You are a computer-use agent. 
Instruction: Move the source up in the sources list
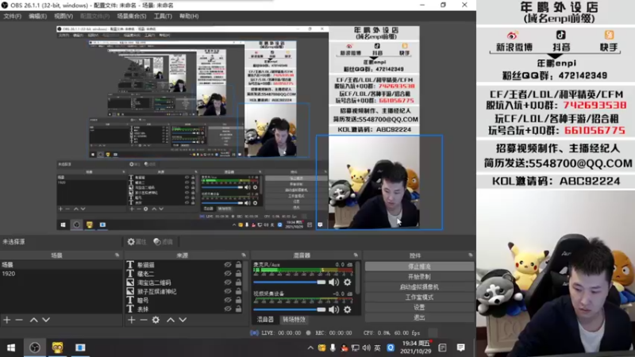[171, 320]
